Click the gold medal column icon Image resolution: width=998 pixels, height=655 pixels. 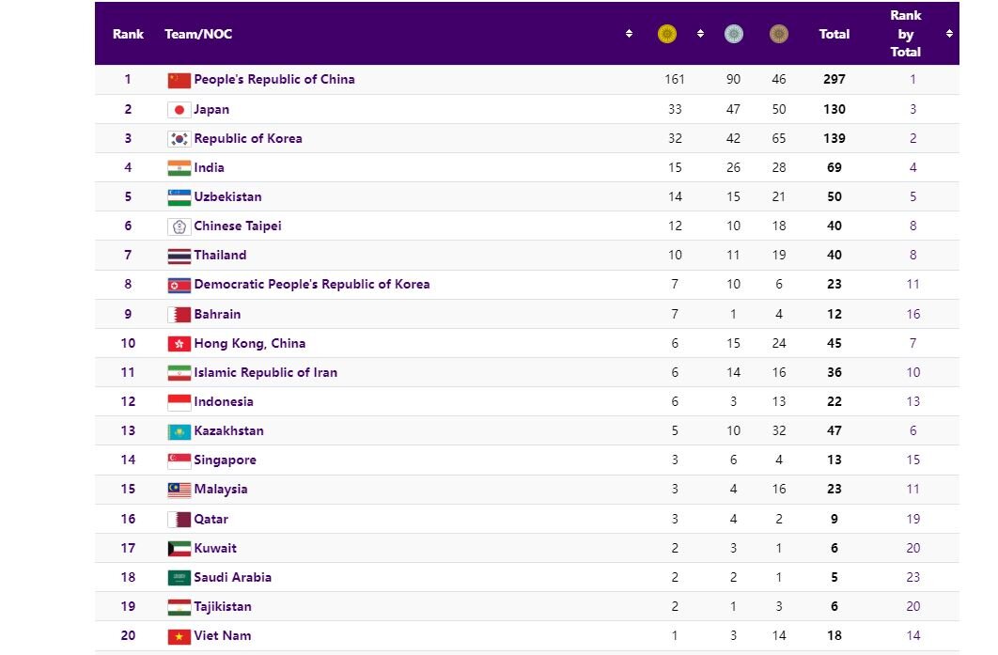point(667,34)
